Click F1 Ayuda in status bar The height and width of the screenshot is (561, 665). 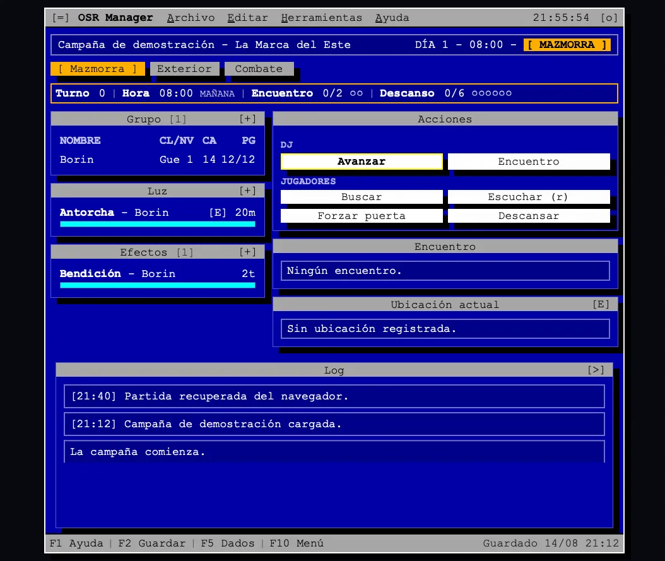coord(76,543)
